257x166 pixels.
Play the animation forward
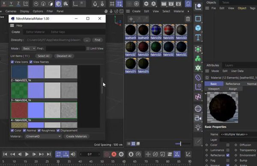(x=27, y=154)
